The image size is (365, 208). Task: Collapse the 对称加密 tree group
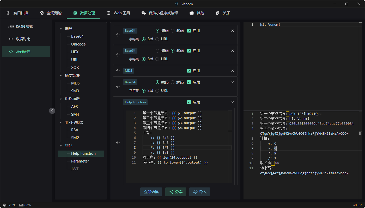click(x=61, y=99)
